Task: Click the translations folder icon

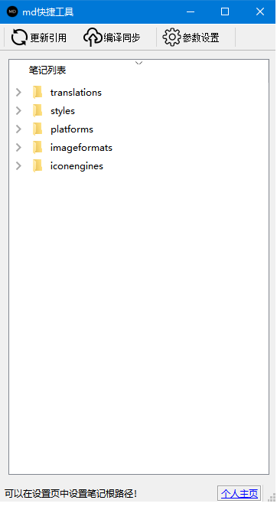Action: pos(37,93)
